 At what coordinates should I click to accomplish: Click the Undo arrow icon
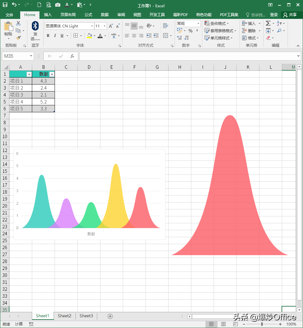(14, 5)
